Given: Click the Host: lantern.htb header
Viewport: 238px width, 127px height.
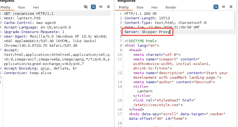Looking at the screenshot, I should [22, 18].
